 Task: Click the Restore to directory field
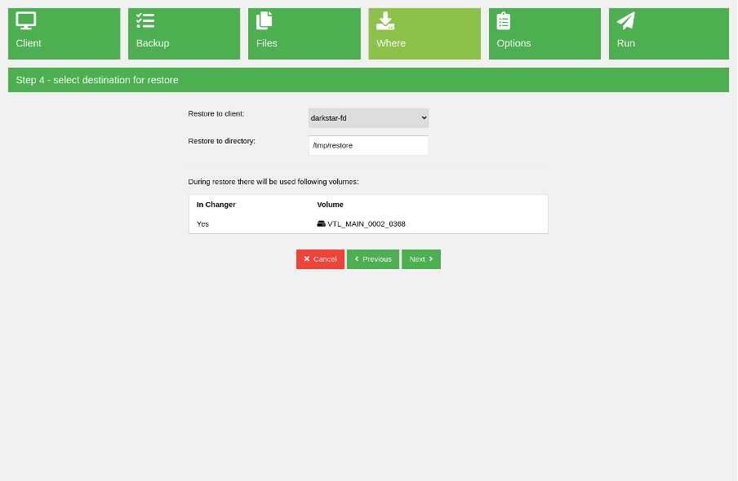[x=368, y=145]
